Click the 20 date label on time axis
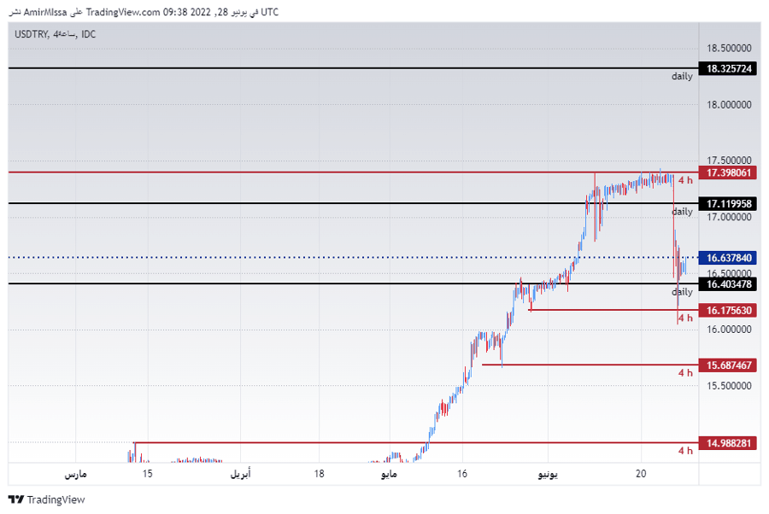The height and width of the screenshot is (514, 769). coord(641,474)
